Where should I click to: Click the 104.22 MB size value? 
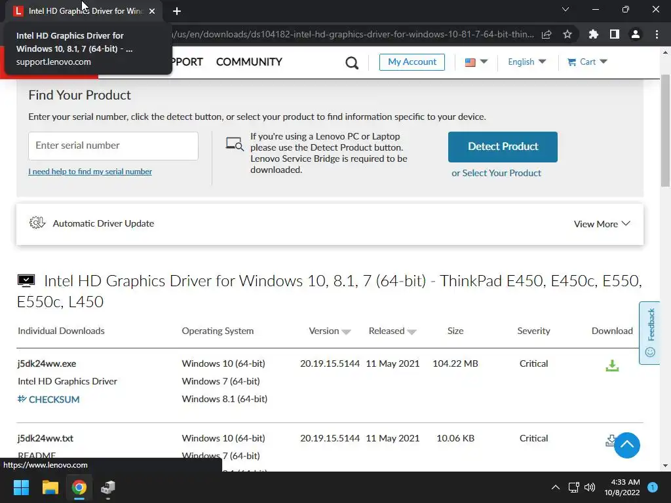455,363
